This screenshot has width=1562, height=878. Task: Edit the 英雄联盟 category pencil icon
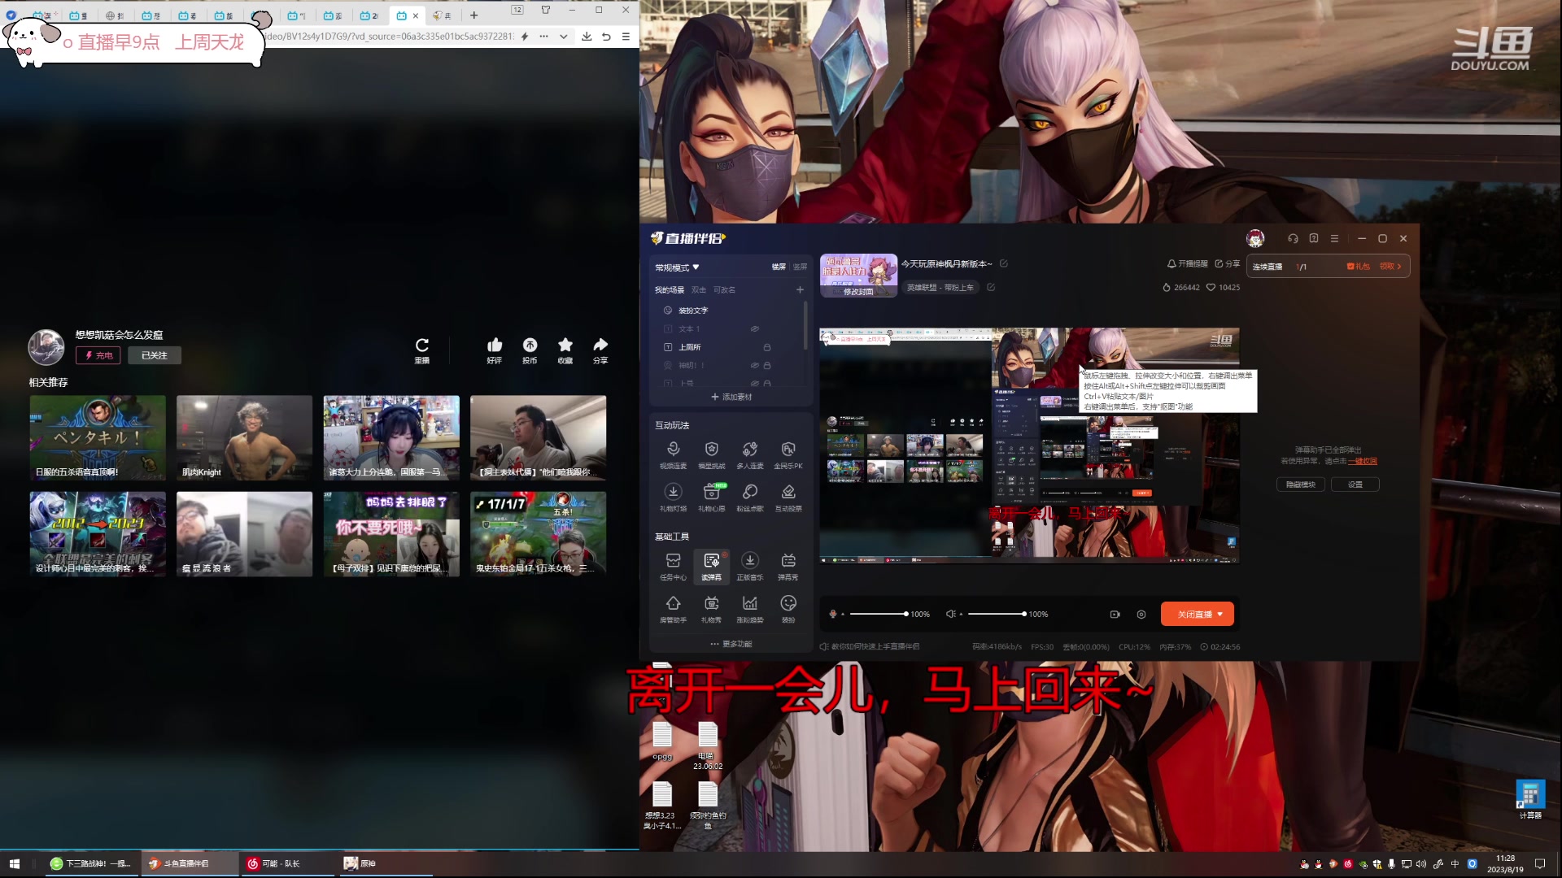[990, 287]
